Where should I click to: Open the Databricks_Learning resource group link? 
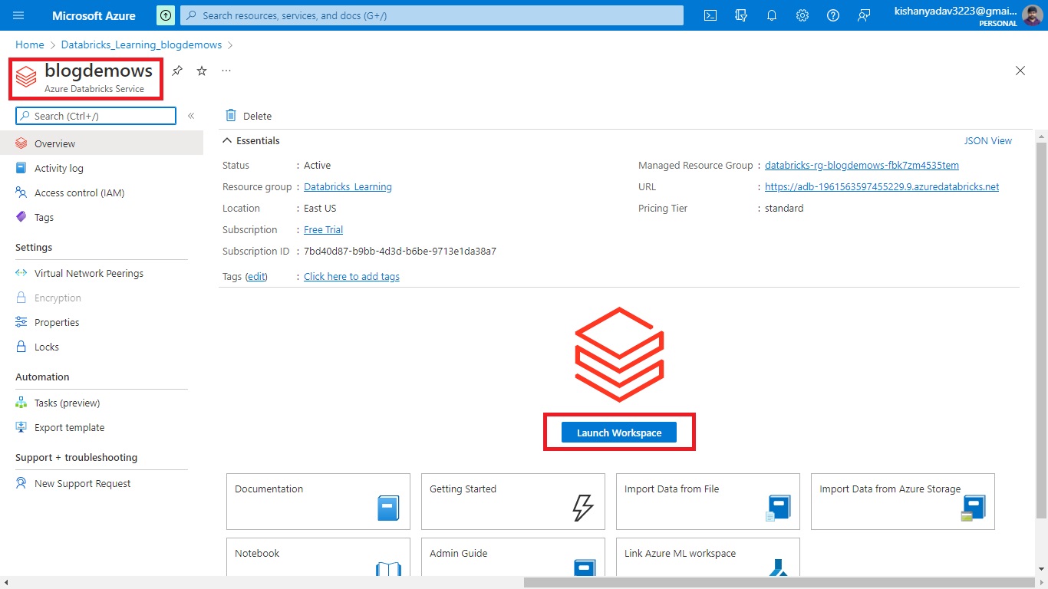[x=348, y=186]
